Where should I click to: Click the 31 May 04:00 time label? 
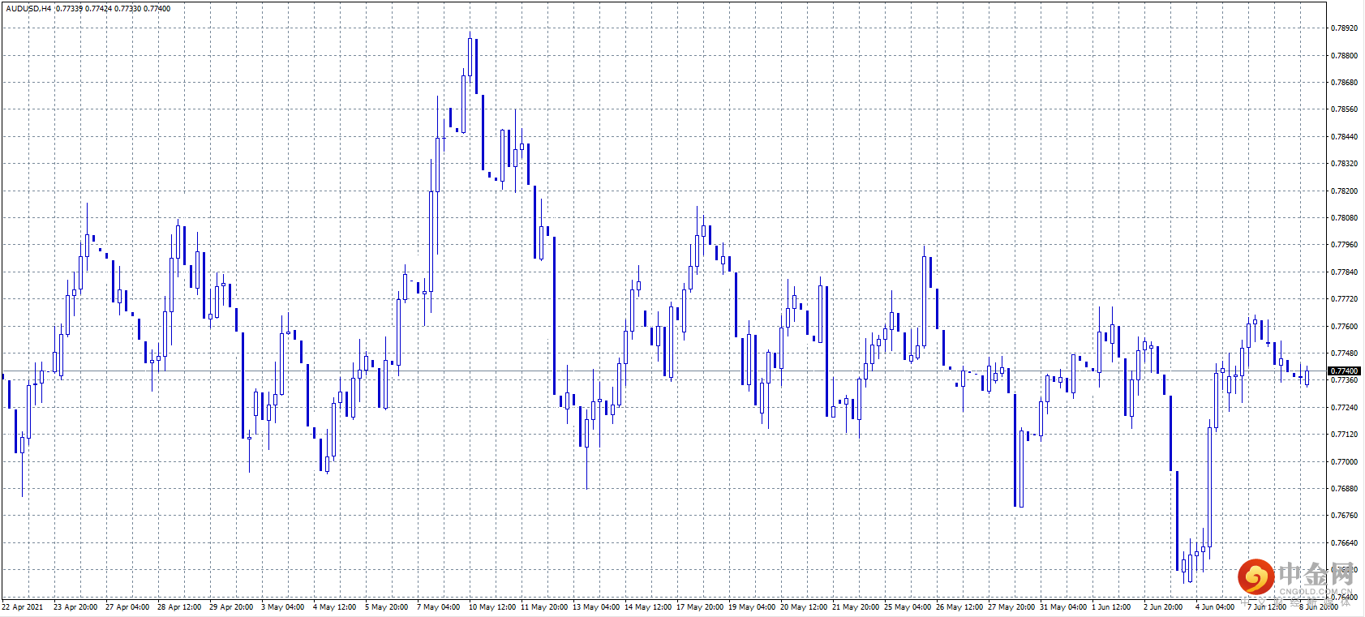coord(1063,607)
